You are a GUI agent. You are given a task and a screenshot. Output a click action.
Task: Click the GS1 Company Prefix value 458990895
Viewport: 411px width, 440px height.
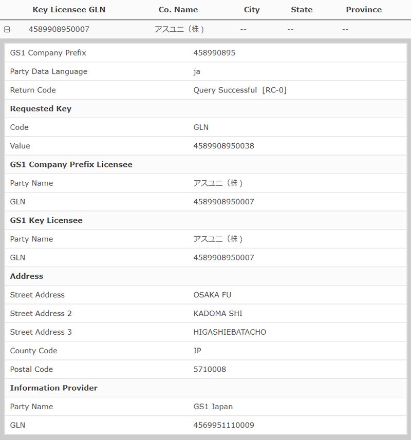pos(214,53)
